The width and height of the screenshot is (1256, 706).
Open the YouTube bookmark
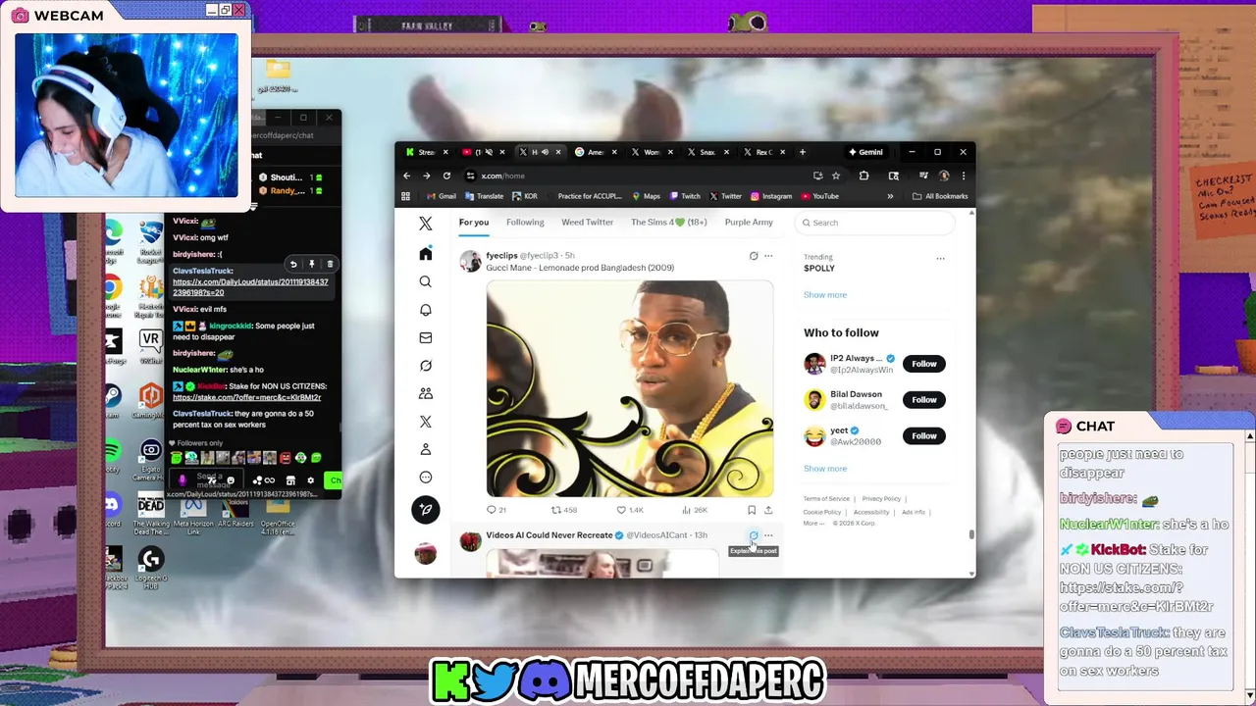pyautogui.click(x=820, y=196)
